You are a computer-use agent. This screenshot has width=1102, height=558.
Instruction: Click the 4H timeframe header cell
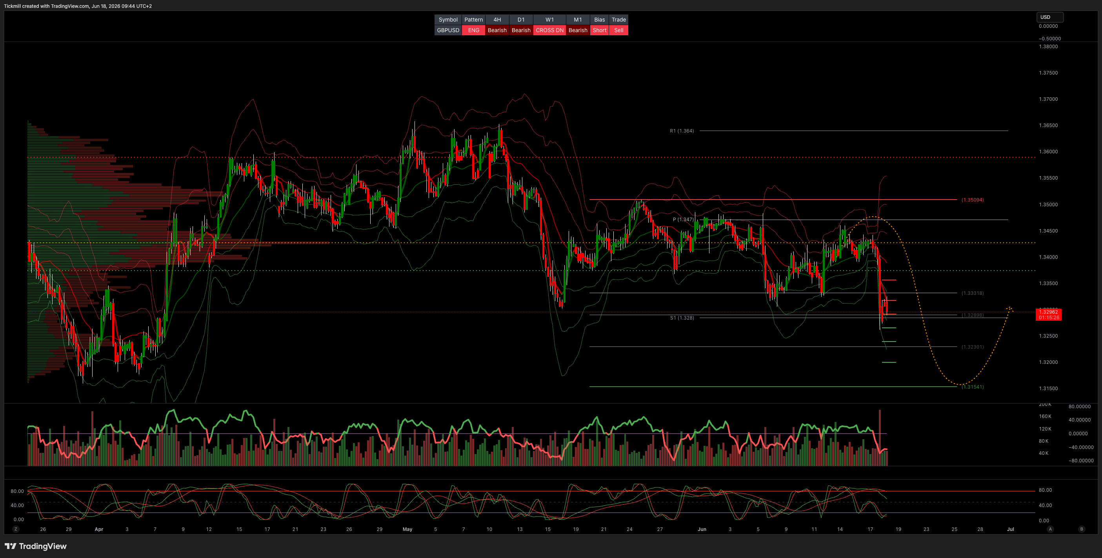click(497, 20)
